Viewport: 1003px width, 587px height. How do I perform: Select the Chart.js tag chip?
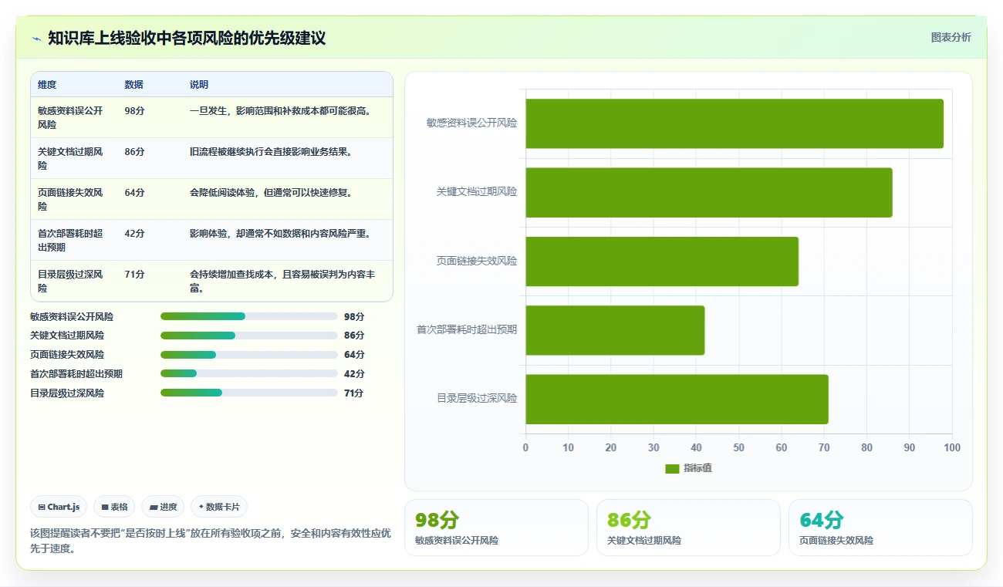[59, 507]
